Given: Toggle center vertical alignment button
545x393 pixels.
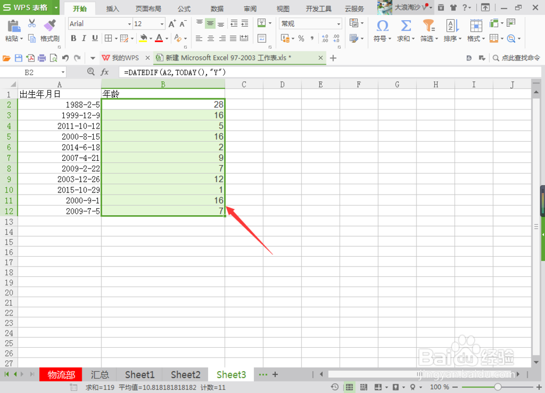Looking at the screenshot, I should pyautogui.click(x=210, y=23).
